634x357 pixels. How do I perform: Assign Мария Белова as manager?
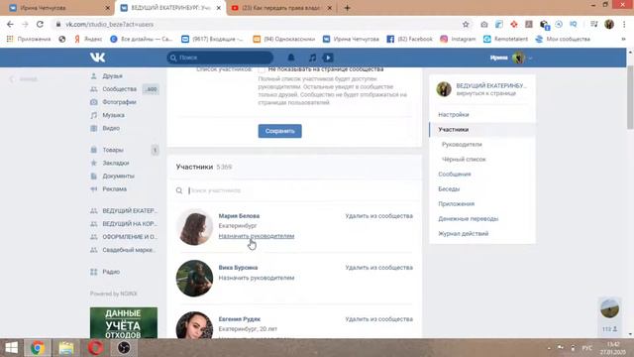(x=257, y=236)
